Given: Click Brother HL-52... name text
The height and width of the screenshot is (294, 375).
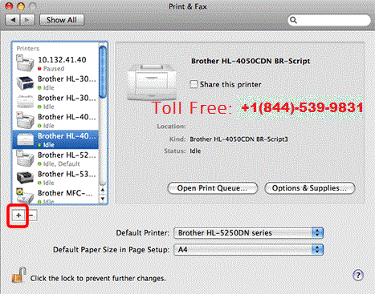Looking at the screenshot, I should (67, 155).
